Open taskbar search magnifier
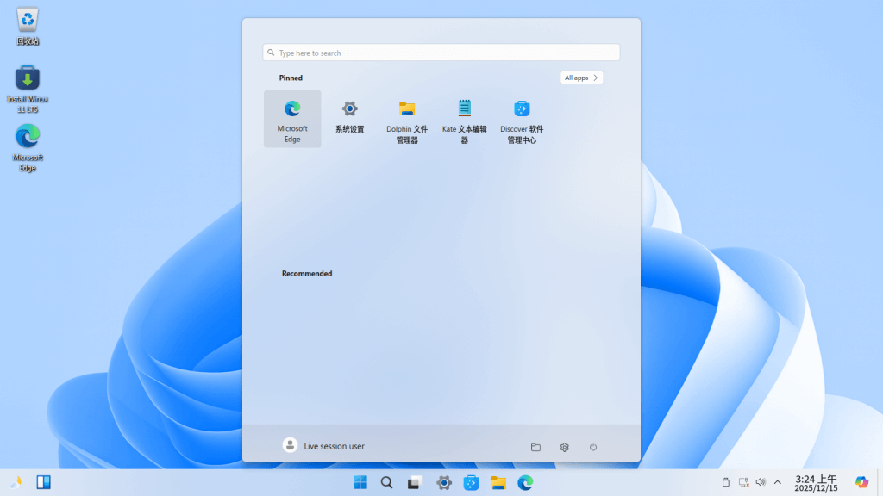 click(387, 482)
